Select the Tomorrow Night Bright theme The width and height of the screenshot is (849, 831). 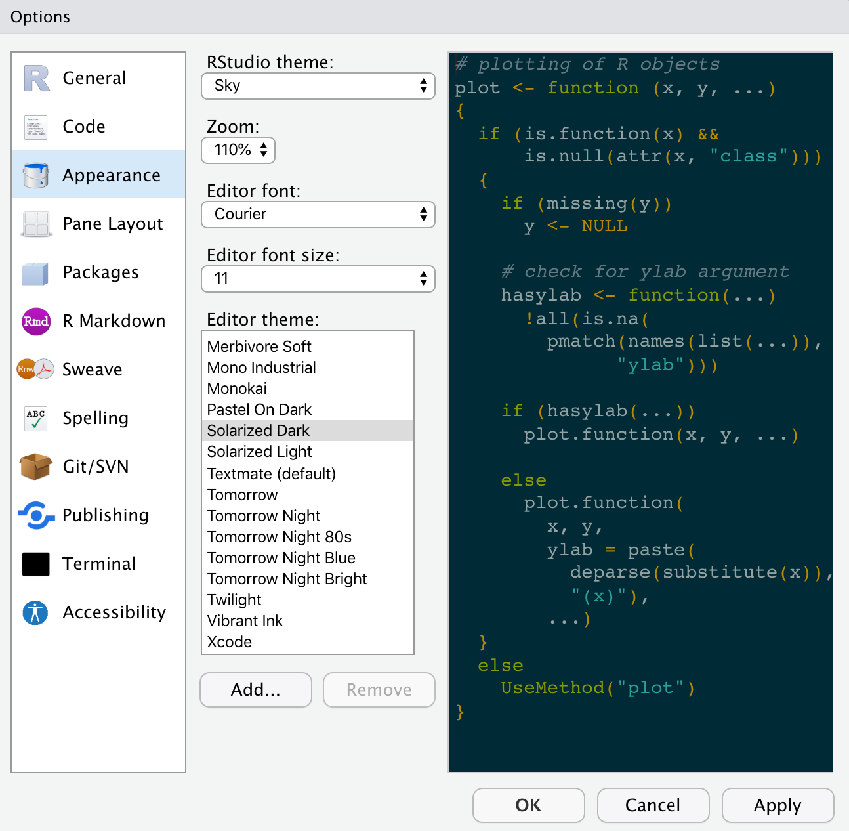click(308, 579)
